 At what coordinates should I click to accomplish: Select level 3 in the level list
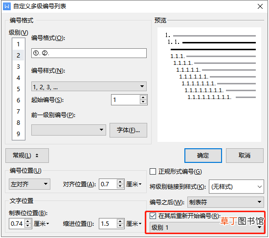(18, 66)
